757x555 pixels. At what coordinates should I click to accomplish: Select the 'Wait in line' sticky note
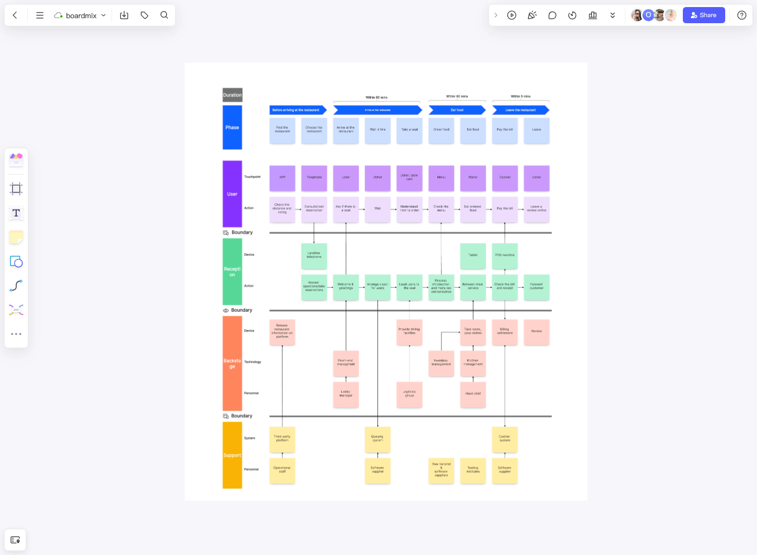click(x=377, y=131)
